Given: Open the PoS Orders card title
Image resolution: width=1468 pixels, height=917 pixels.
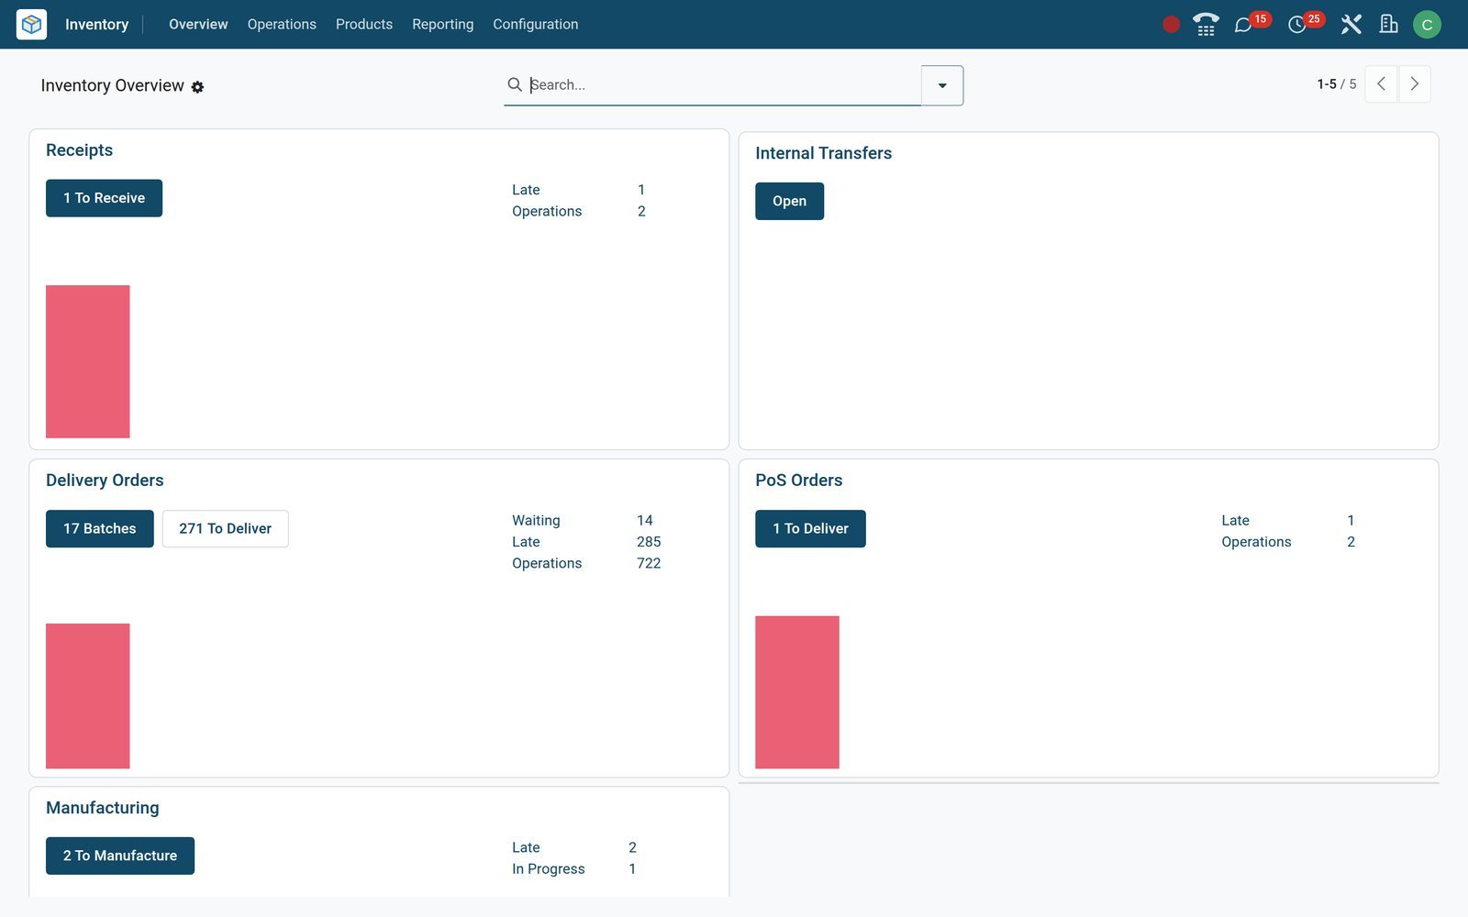Looking at the screenshot, I should click(x=798, y=481).
